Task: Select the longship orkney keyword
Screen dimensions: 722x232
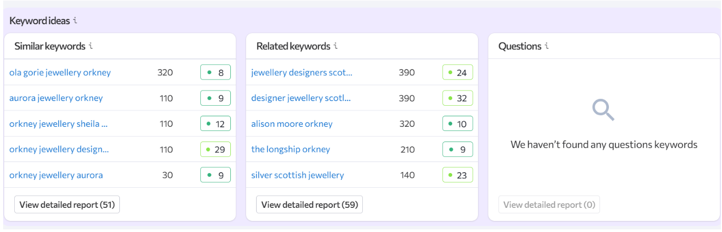Action: point(291,149)
